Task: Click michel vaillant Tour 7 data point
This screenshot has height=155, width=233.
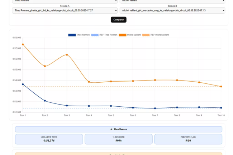Action: (x=155, y=80)
